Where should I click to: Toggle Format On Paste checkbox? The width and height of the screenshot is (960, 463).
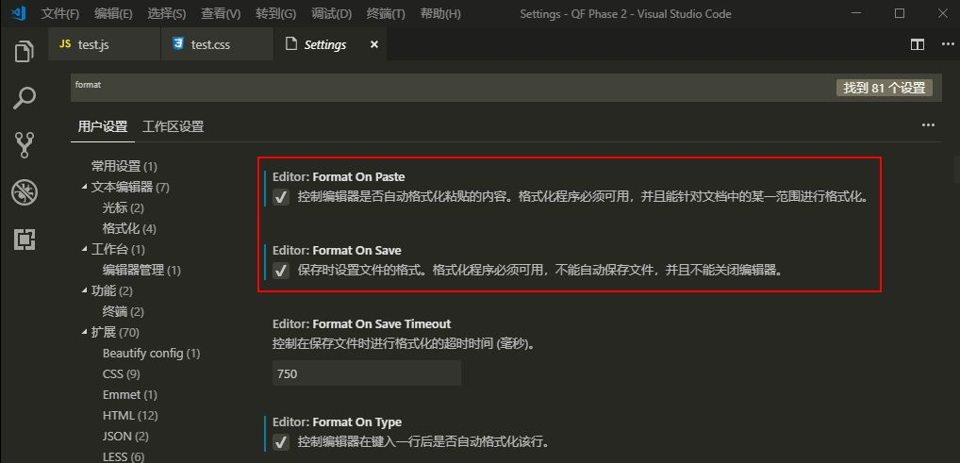[x=281, y=197]
